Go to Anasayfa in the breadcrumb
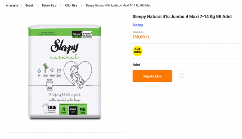 [x=12, y=6]
